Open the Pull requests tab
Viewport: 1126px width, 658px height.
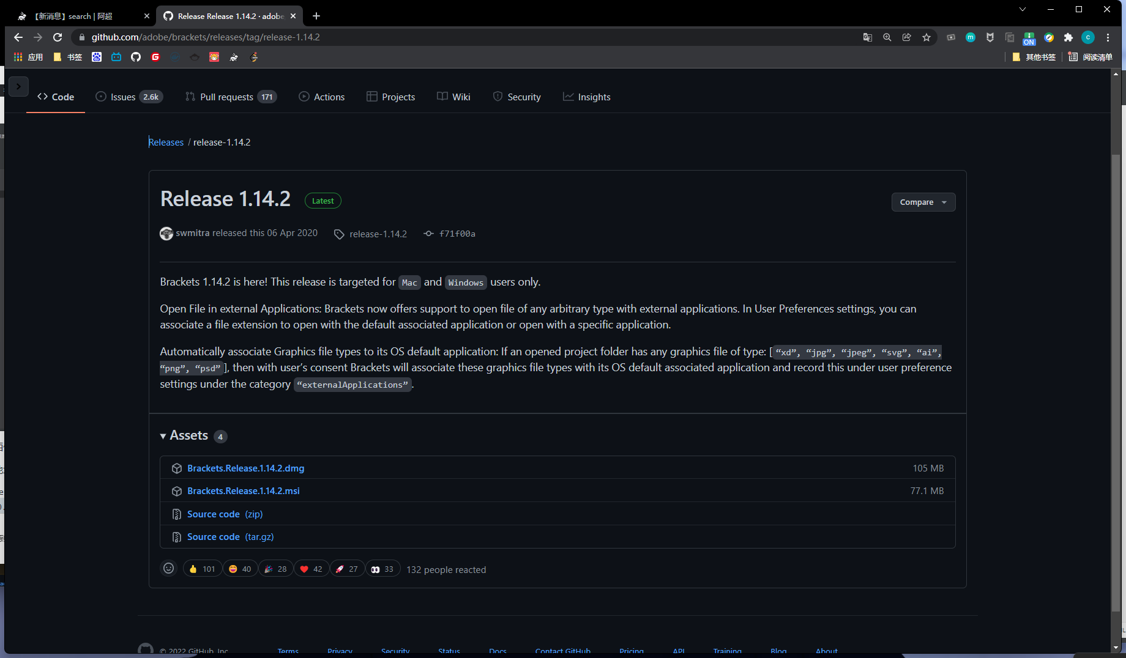tap(231, 97)
